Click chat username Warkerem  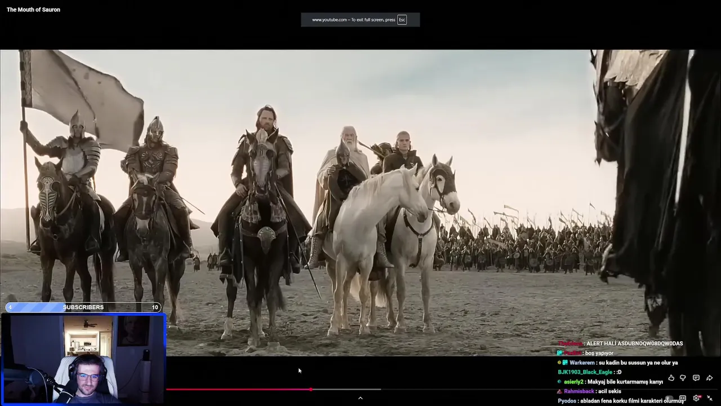[x=582, y=363]
